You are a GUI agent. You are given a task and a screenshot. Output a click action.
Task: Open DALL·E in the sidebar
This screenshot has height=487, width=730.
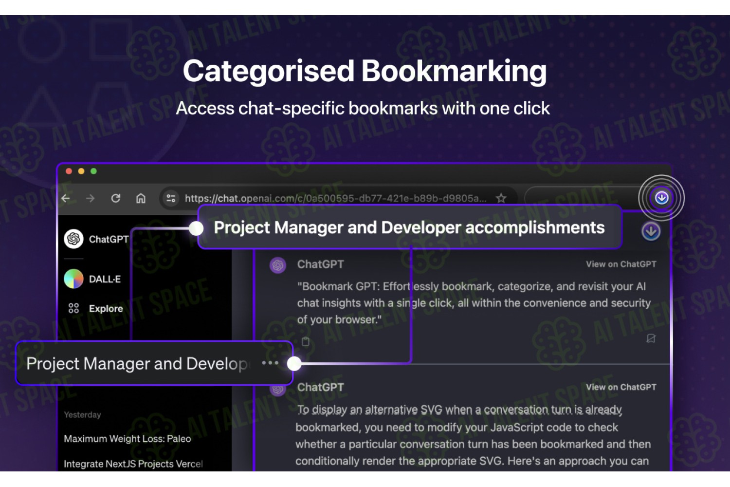92,279
